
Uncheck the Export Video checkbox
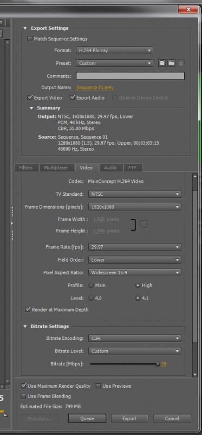[30, 98]
